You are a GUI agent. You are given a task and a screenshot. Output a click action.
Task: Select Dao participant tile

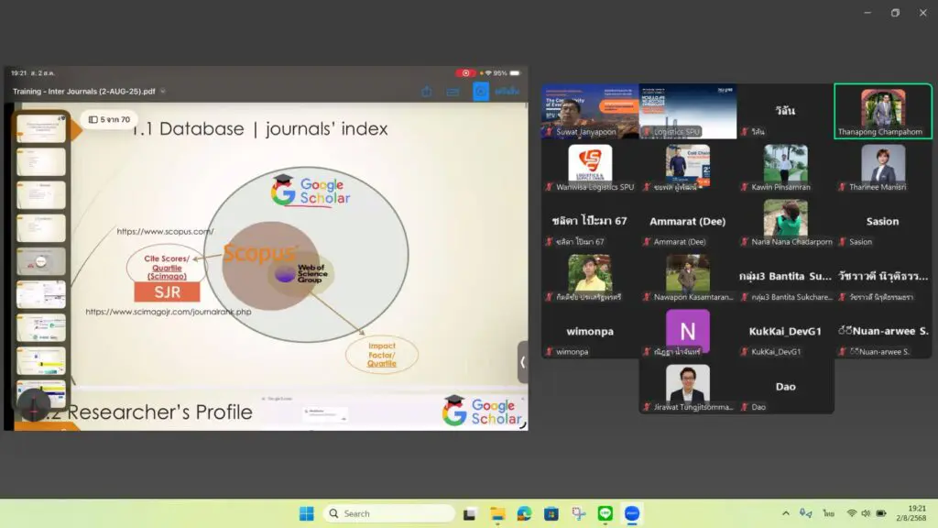pyautogui.click(x=785, y=387)
